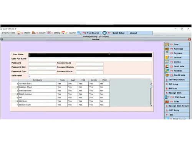Click the table scrollbar up arrow
This screenshot has width=192, height=144.
point(151,83)
